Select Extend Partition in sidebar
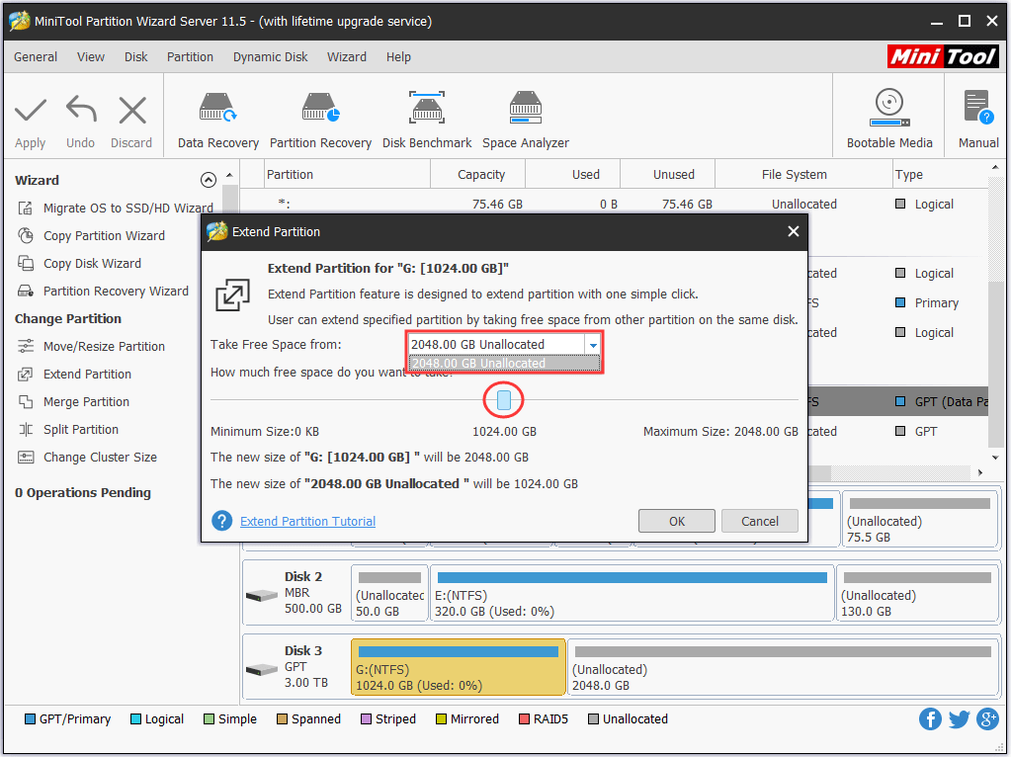This screenshot has width=1011, height=757. coord(75,374)
